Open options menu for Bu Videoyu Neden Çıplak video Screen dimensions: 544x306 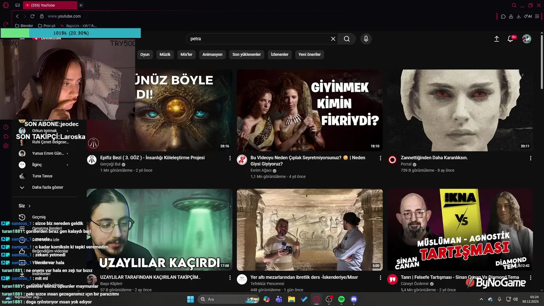point(380,158)
